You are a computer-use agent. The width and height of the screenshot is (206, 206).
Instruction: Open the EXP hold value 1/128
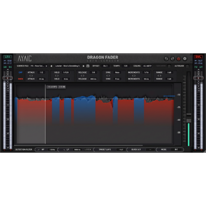pyautogui.click(x=66, y=73)
